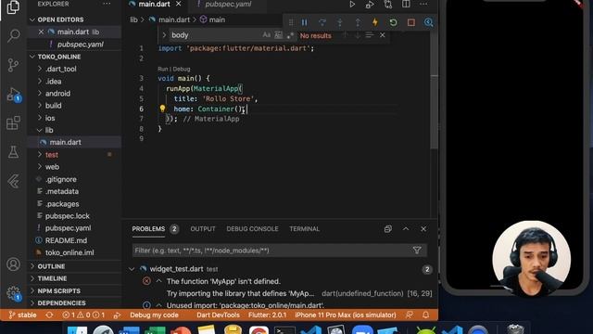Viewport: 593px width, 334px height.
Task: Pause the debug session
Action: [305, 22]
